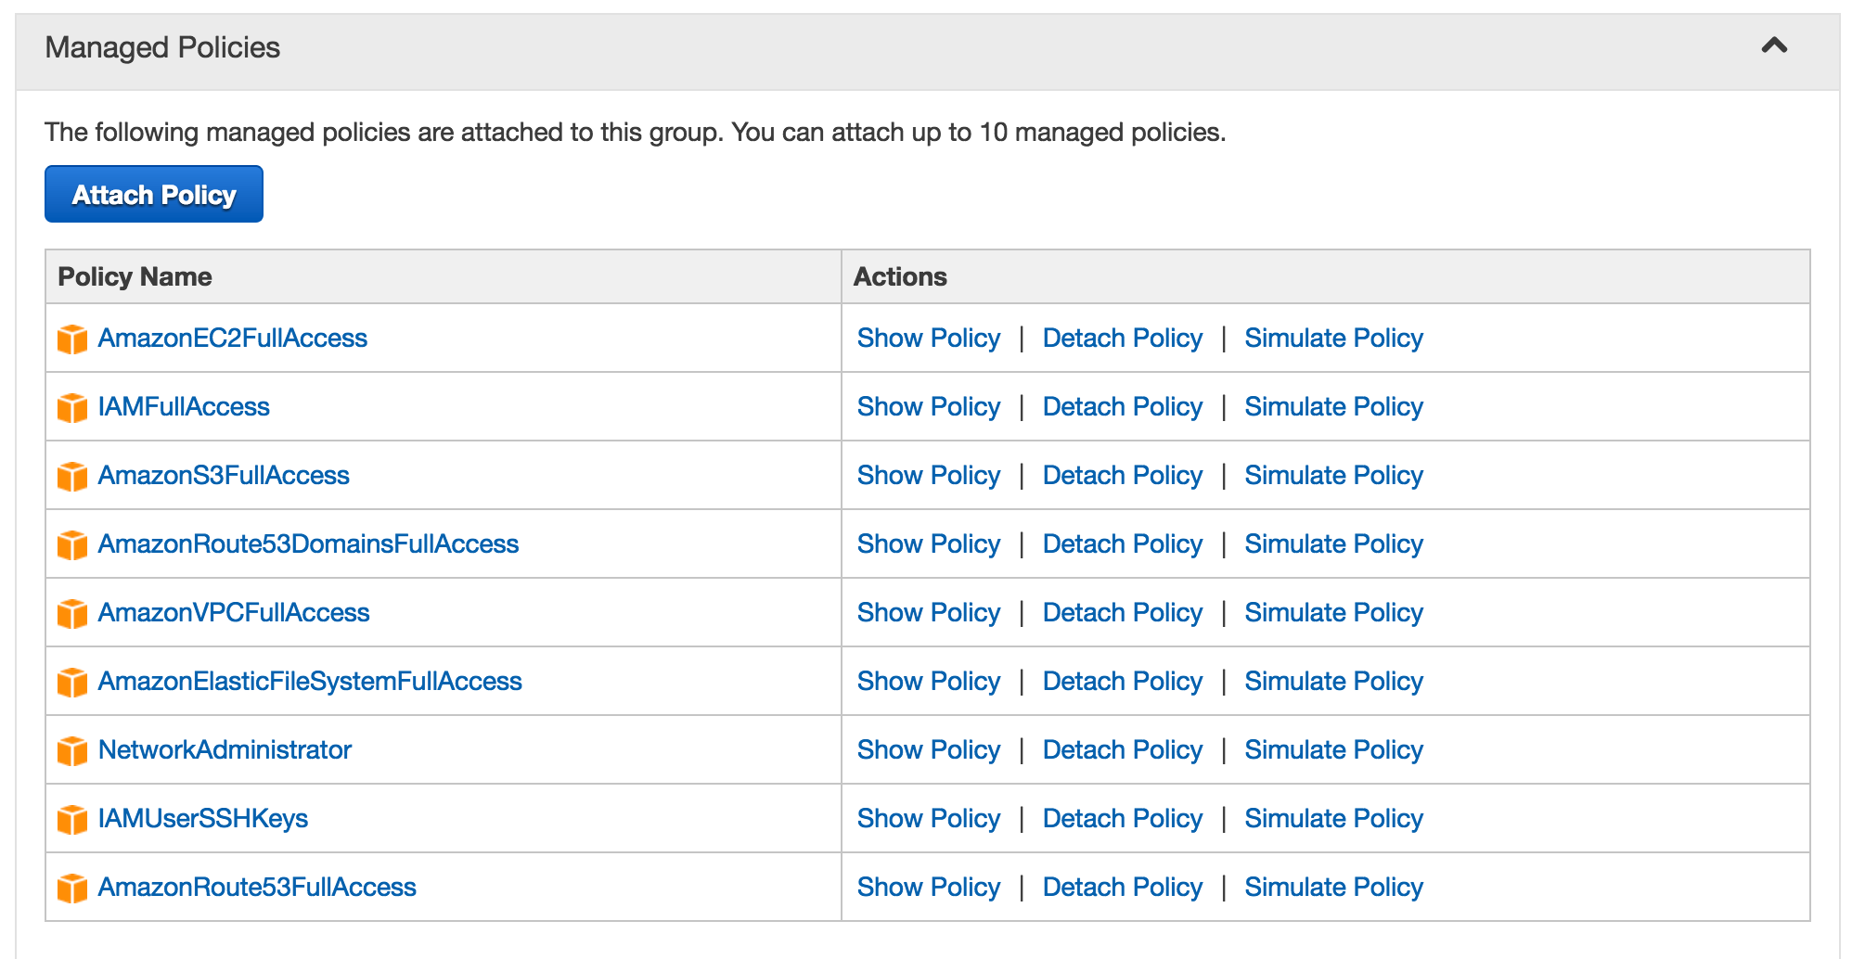Image resolution: width=1865 pixels, height=959 pixels.
Task: Show Policy for IAMFullAccess
Action: point(929,406)
